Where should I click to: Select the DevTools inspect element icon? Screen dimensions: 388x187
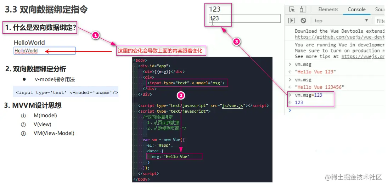[292, 10]
